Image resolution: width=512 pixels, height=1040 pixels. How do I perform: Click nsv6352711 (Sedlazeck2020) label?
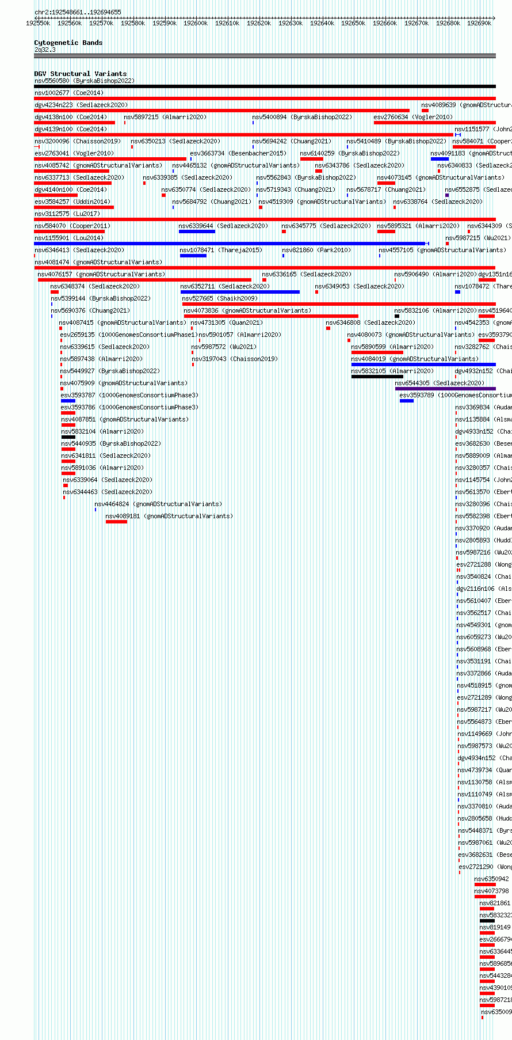click(x=225, y=286)
